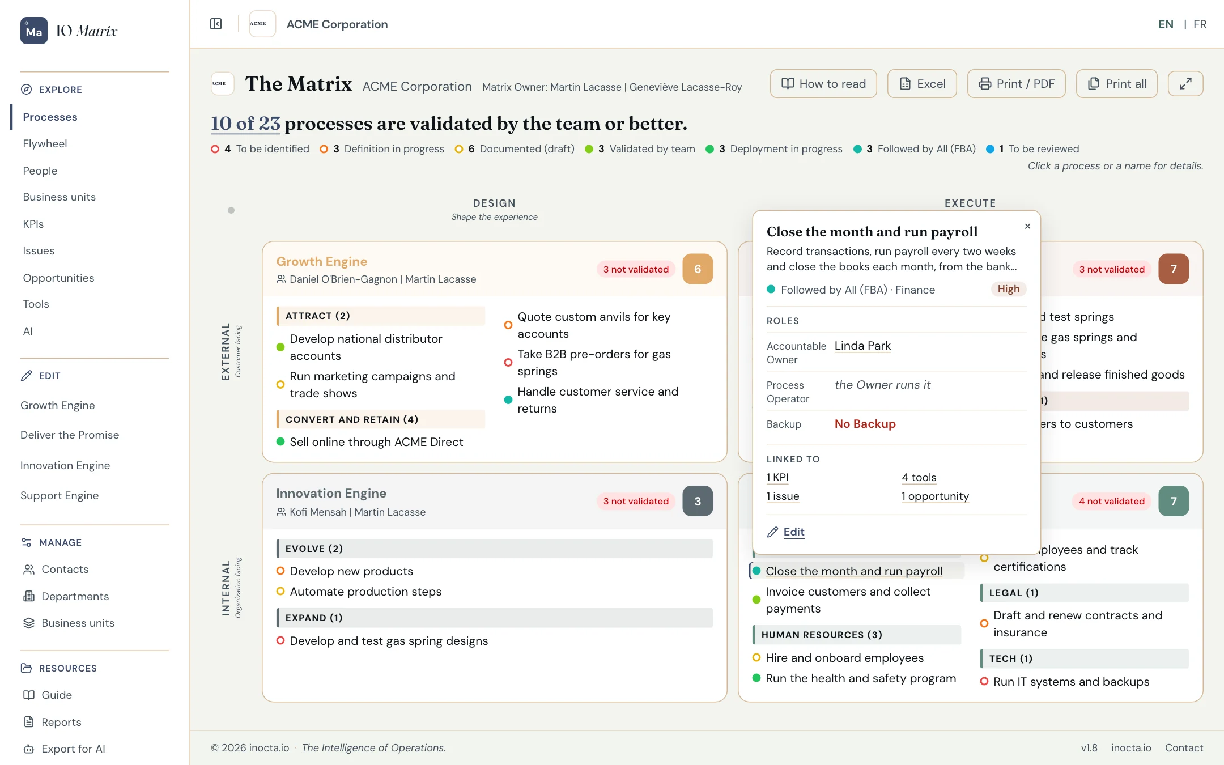
Task: Open the inocta.io footer link
Action: [x=1131, y=748]
